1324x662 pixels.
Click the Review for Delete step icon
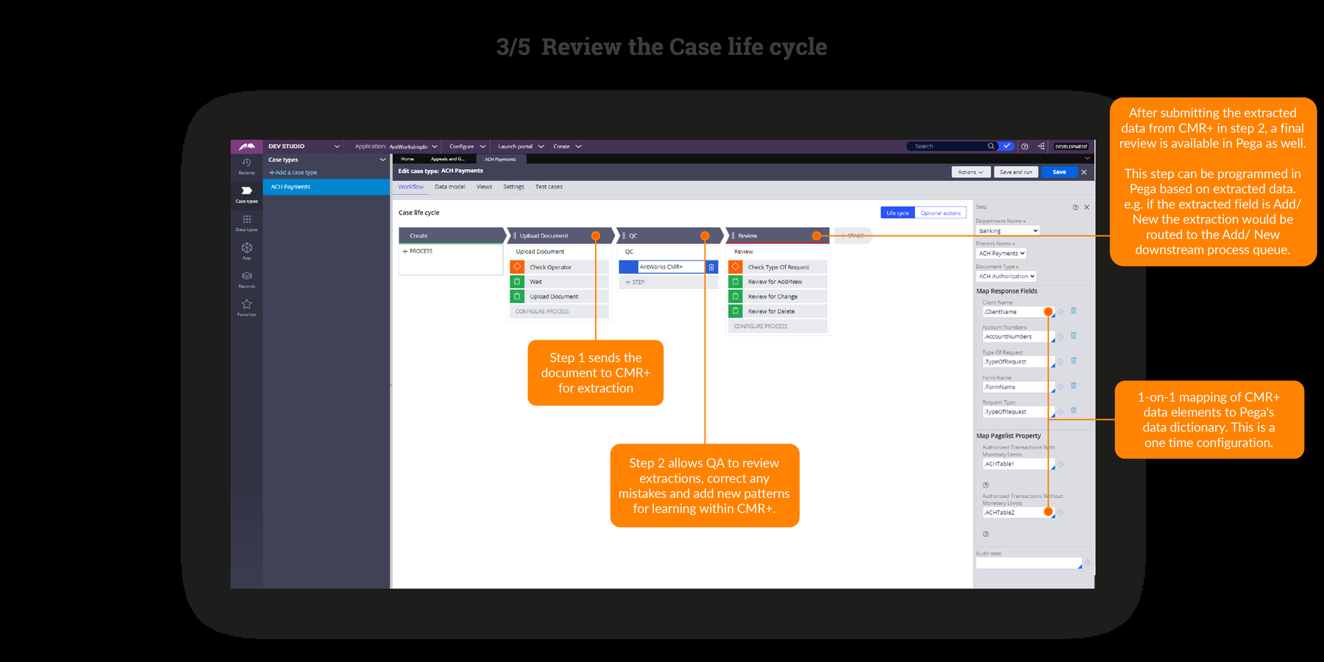[735, 311]
